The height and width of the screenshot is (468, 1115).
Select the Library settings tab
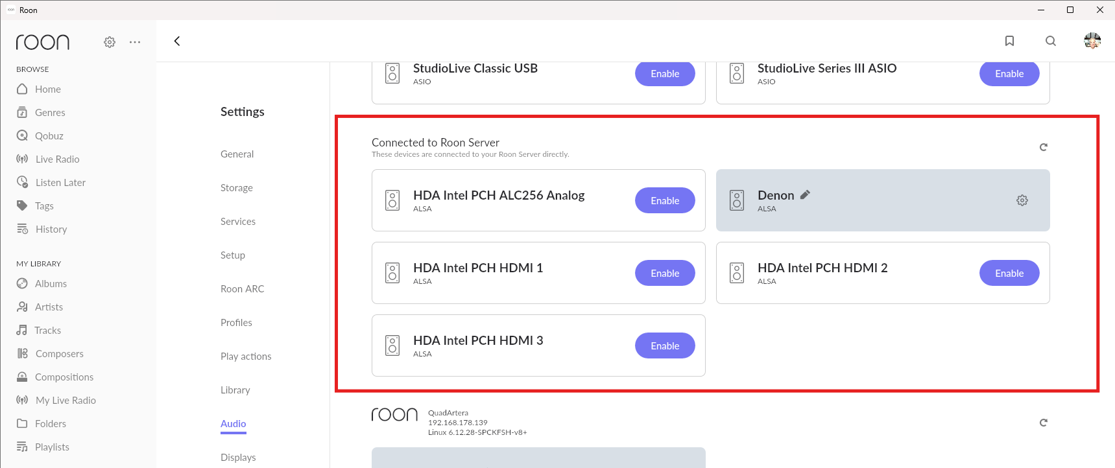click(235, 390)
